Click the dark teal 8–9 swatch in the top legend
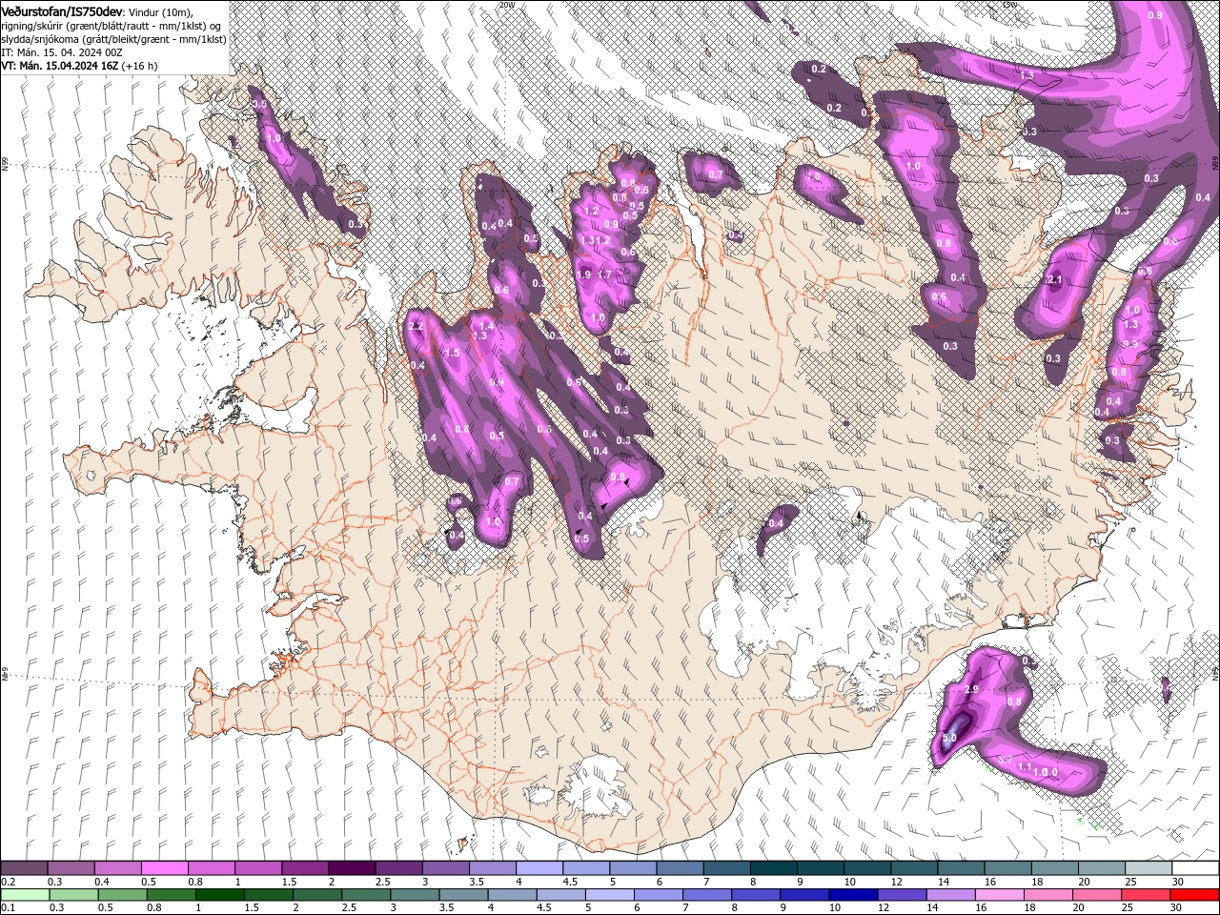The height and width of the screenshot is (915, 1220). tap(773, 868)
